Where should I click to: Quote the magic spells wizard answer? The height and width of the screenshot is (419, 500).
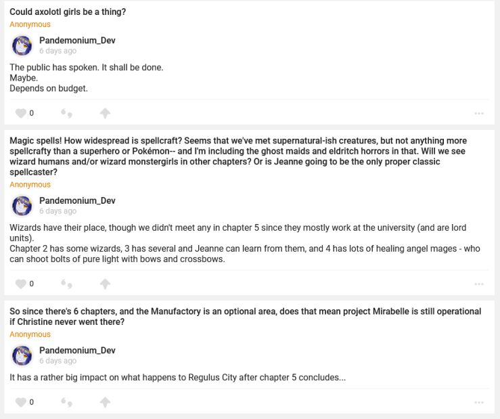[x=67, y=284]
